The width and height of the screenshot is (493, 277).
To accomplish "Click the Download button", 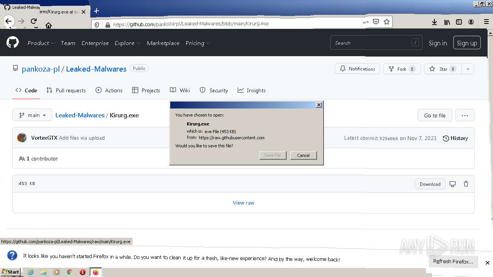I will tap(430, 184).
